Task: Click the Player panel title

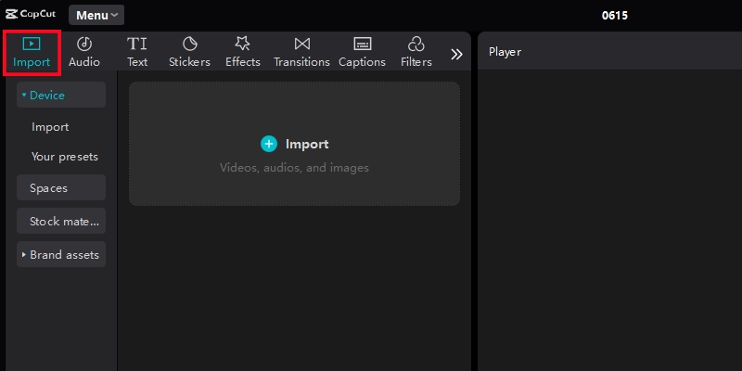Action: [x=505, y=52]
